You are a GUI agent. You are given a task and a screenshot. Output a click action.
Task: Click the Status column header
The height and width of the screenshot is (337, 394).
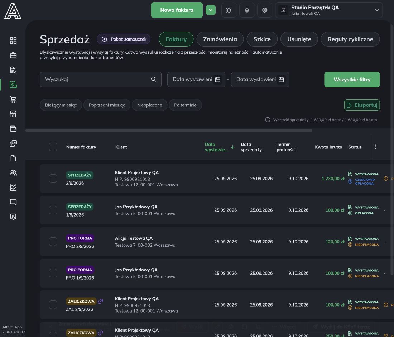click(355, 147)
